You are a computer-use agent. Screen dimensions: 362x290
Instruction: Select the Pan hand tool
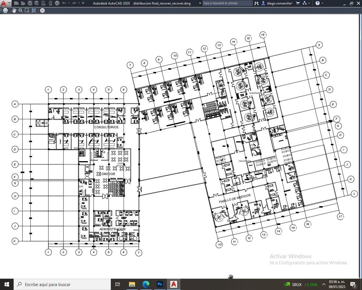(14, 10)
